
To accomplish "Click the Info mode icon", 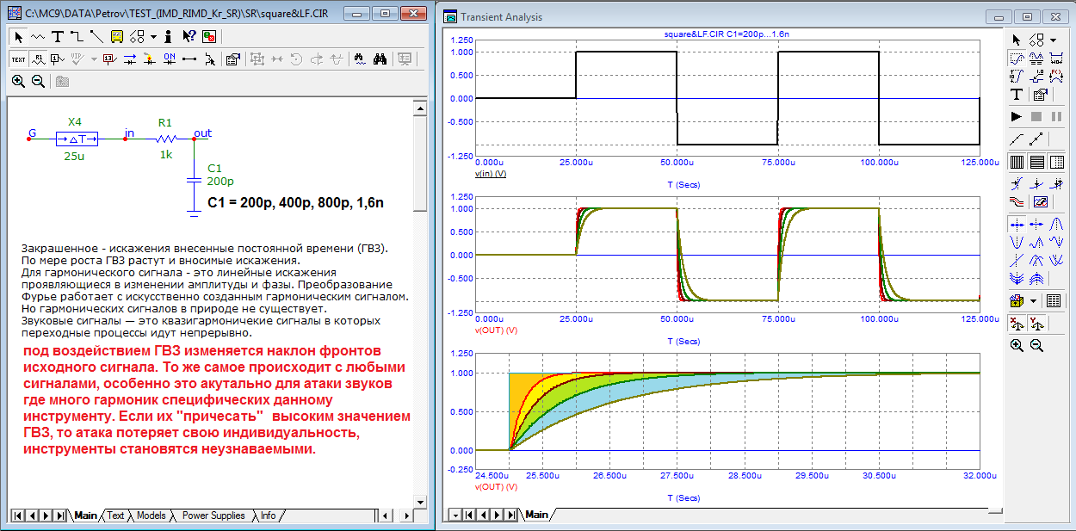I will [168, 36].
